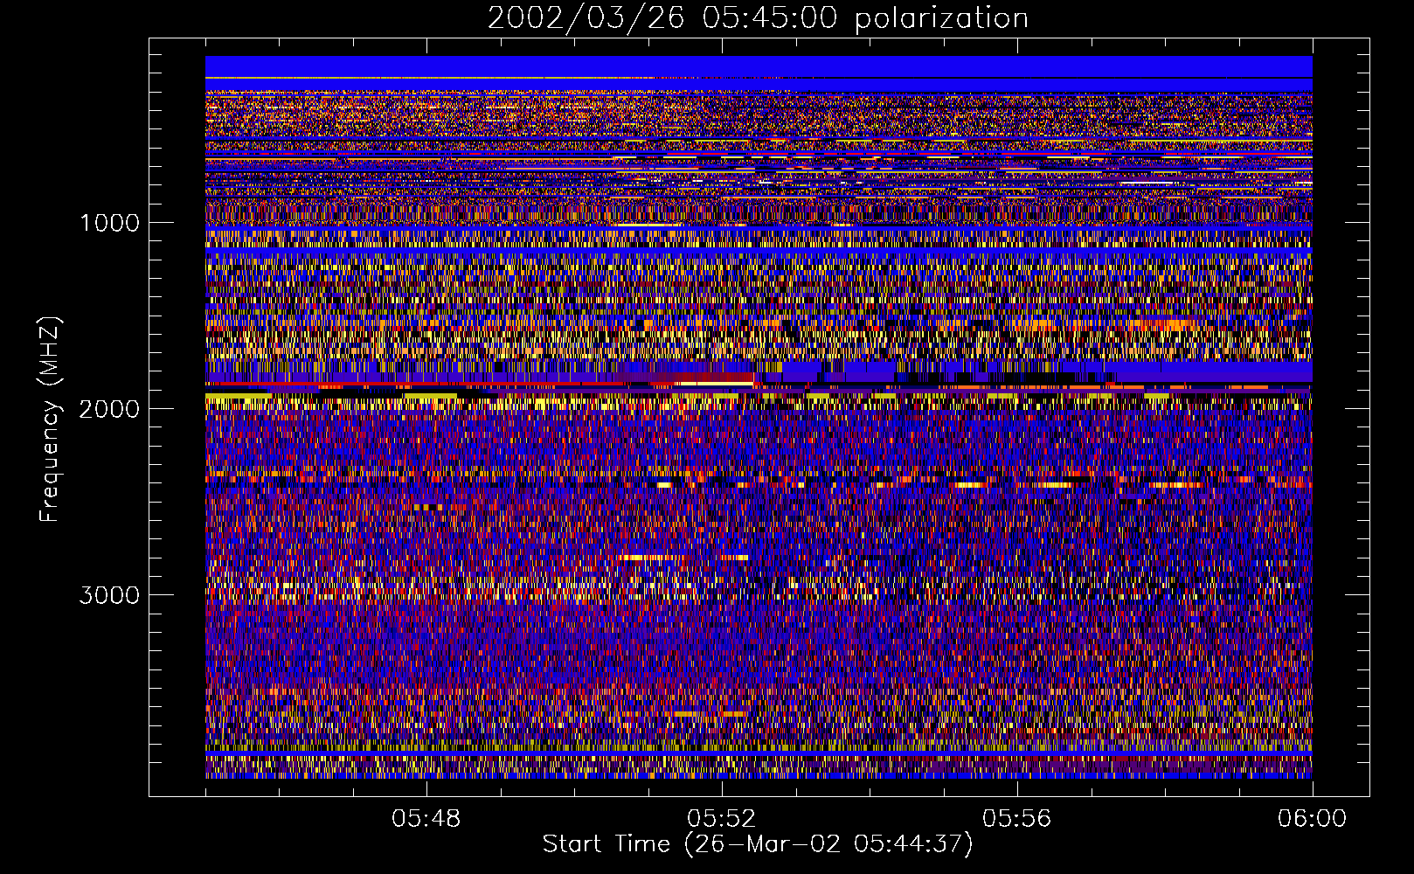The height and width of the screenshot is (874, 1414).
Task: Click the '06:00' time tick label
Action: click(x=1312, y=819)
